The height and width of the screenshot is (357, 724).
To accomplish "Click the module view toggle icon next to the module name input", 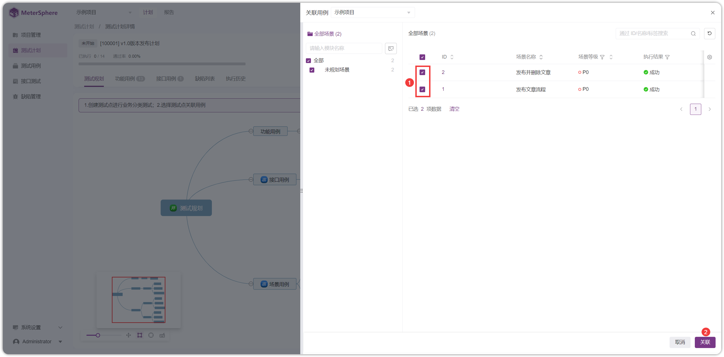I will (391, 48).
